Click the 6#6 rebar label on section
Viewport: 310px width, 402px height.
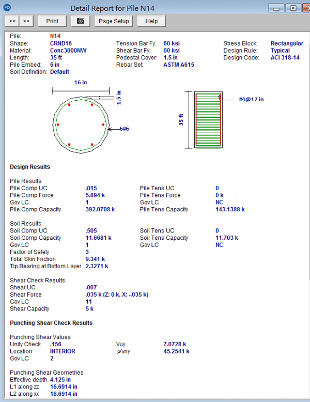click(x=124, y=128)
